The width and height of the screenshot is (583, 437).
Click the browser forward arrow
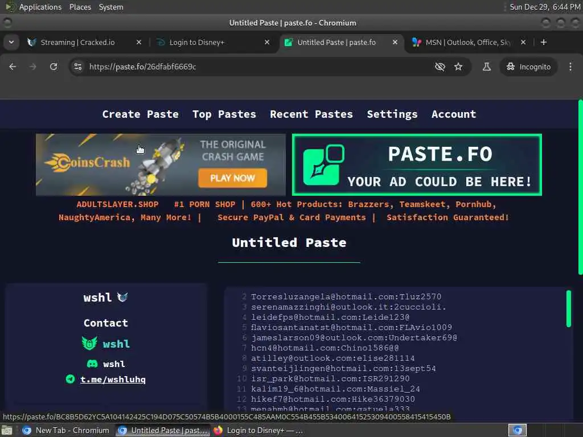(x=33, y=67)
